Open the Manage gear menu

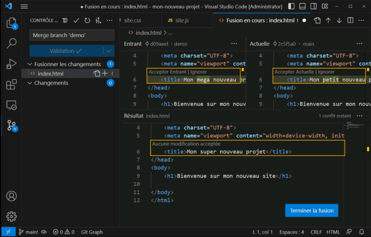point(11,217)
